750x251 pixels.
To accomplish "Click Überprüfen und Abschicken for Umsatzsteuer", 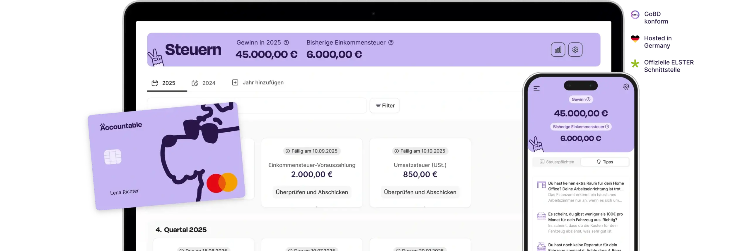I will [x=420, y=192].
